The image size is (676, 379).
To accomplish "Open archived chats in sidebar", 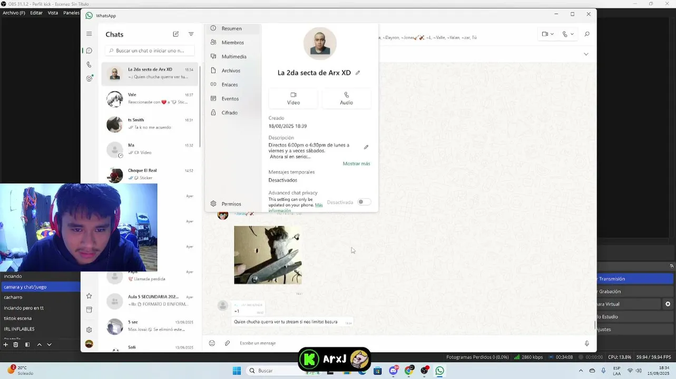I will (89, 310).
